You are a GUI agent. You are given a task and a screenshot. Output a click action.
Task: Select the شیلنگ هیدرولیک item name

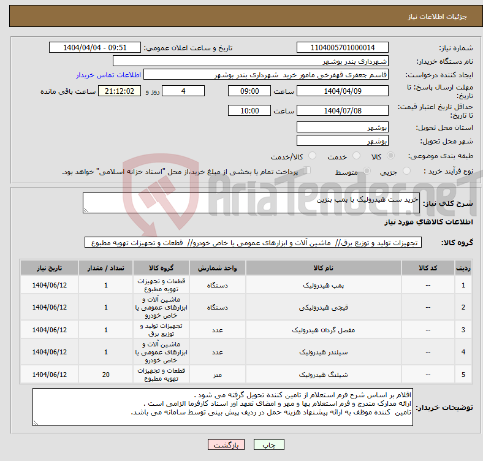[324, 375]
